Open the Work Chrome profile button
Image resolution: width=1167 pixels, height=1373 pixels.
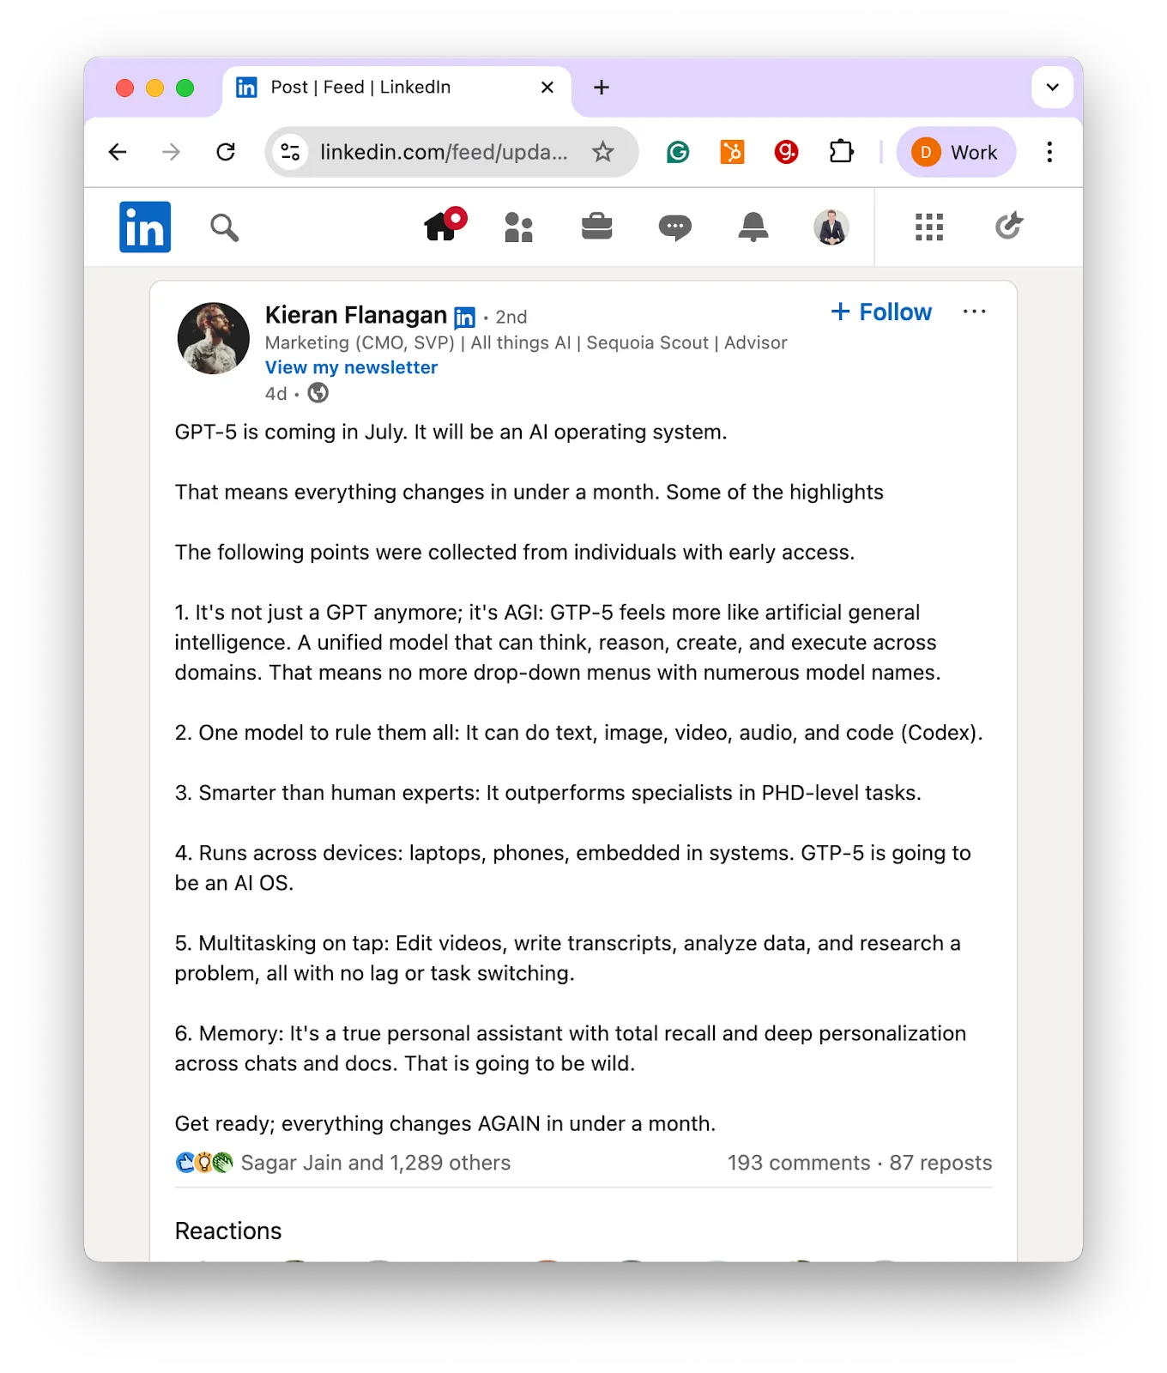(956, 152)
